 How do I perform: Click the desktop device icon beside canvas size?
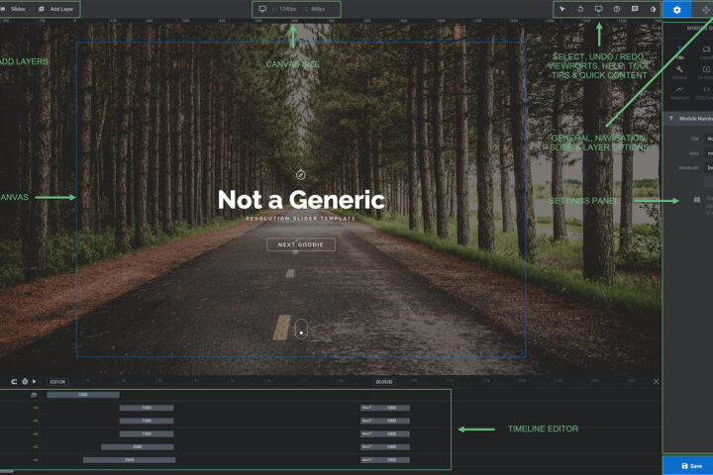[x=262, y=9]
